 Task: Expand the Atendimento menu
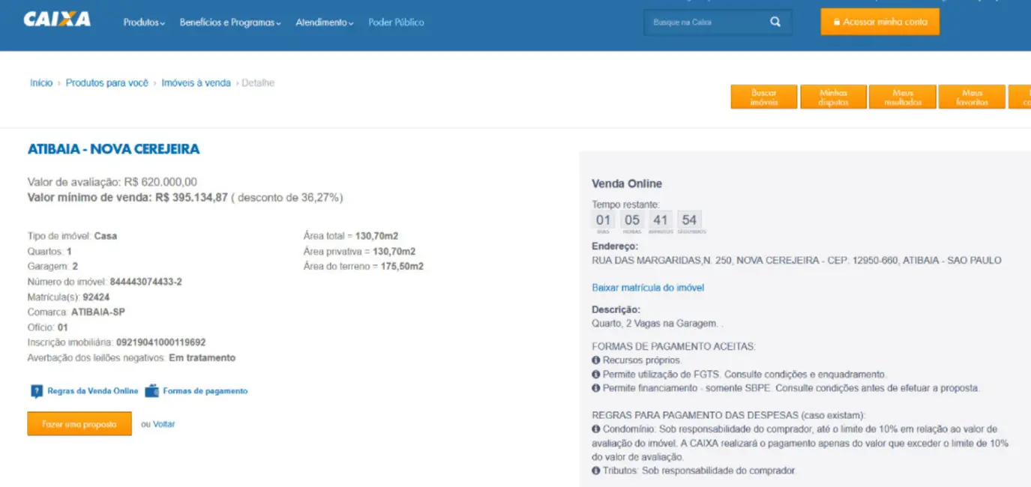click(325, 22)
